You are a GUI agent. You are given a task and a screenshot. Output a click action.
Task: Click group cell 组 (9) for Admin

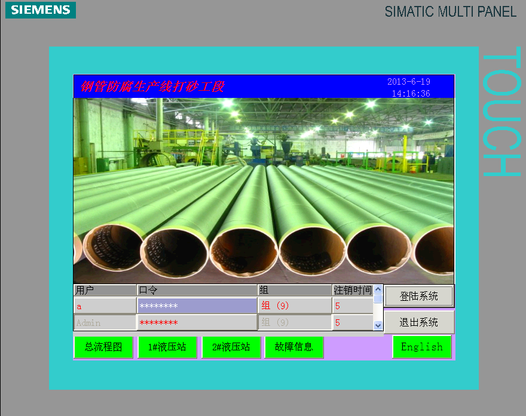tap(295, 322)
